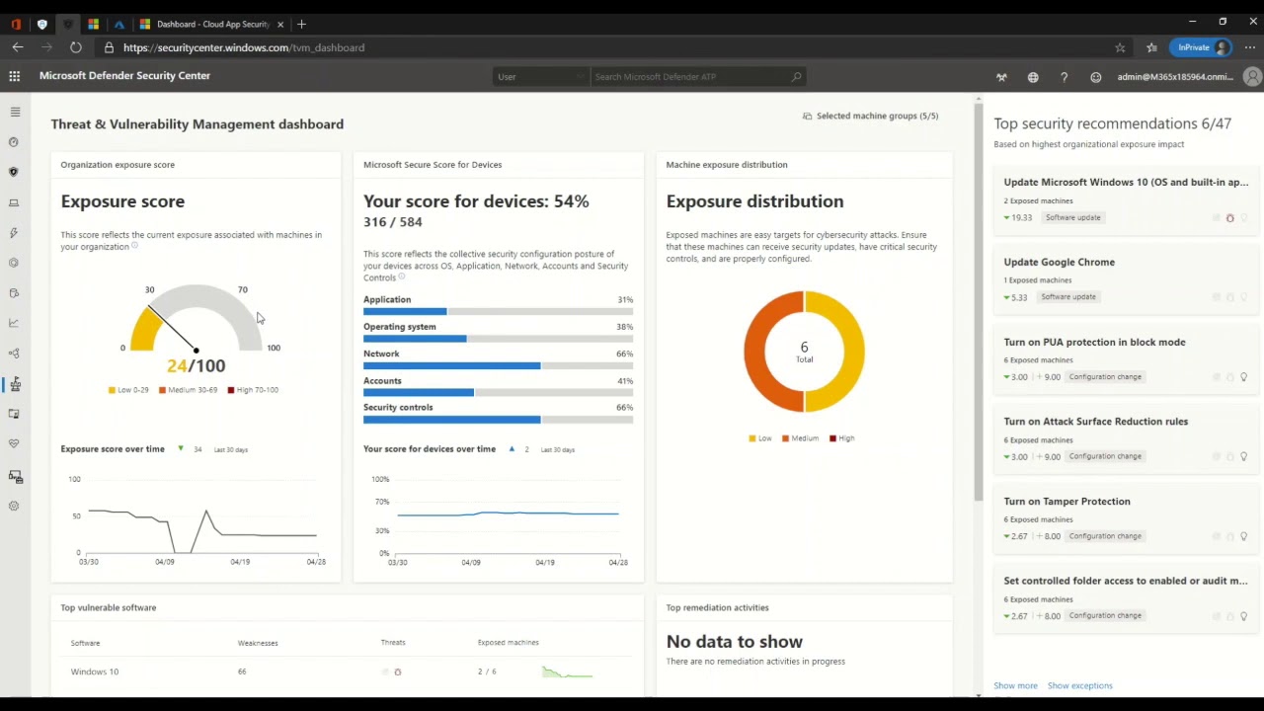The image size is (1264, 711).
Task: Click the lightbulb on Tamper Protection card
Action: [1243, 536]
